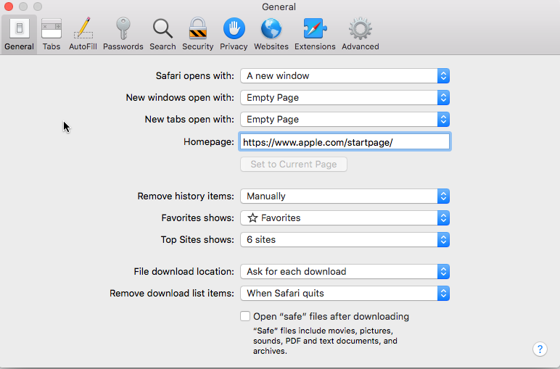
Task: Expand the New windows open with dropdown
Action: pos(345,97)
